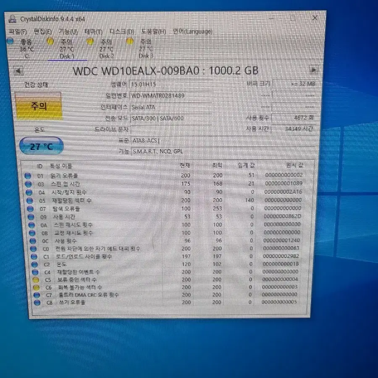Viewport: 378px width, 378px height.
Task: Open the 디스크(D) menu
Action: coord(122,31)
